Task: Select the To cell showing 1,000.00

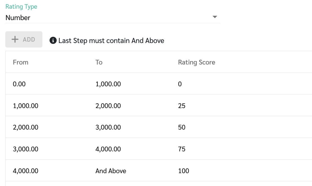Action: point(108,84)
